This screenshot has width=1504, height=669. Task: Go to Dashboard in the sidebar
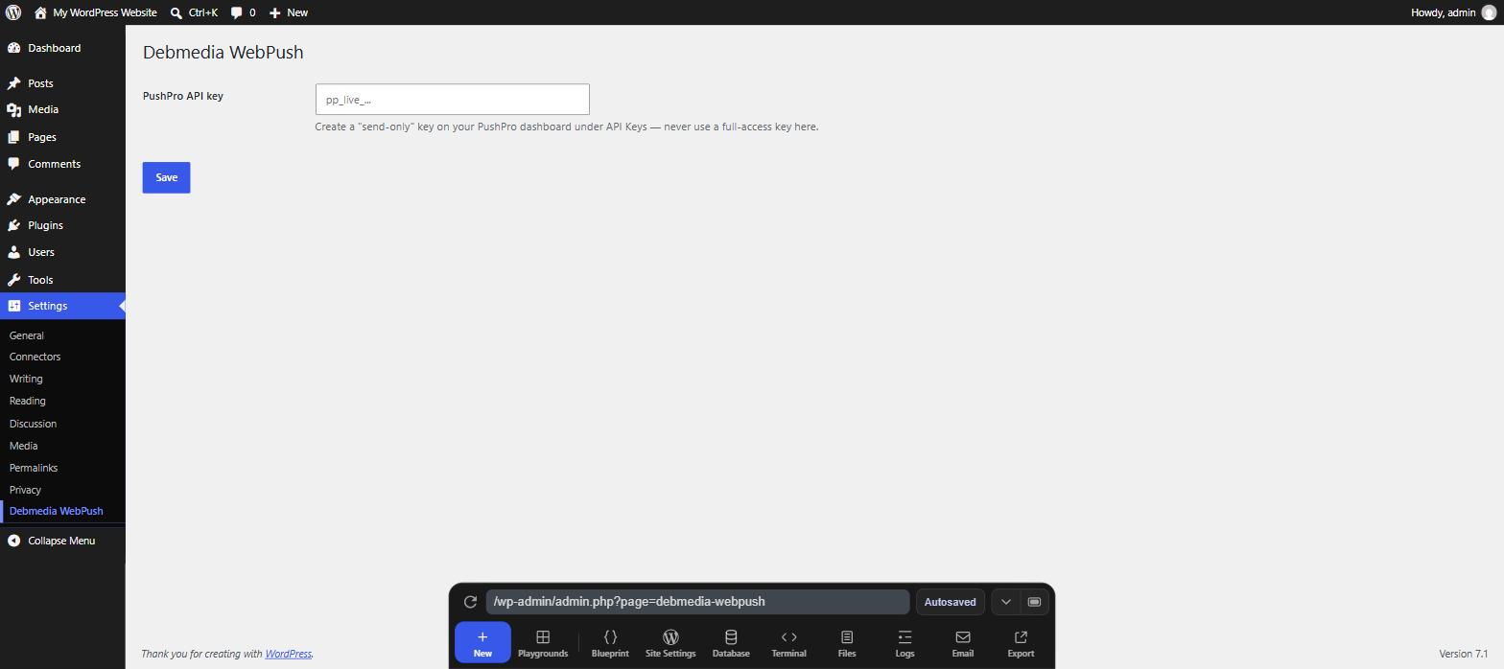click(54, 48)
